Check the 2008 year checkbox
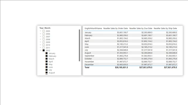The image size is (188, 105). point(44,39)
